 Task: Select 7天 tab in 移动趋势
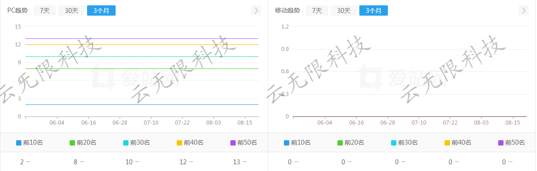click(x=317, y=10)
